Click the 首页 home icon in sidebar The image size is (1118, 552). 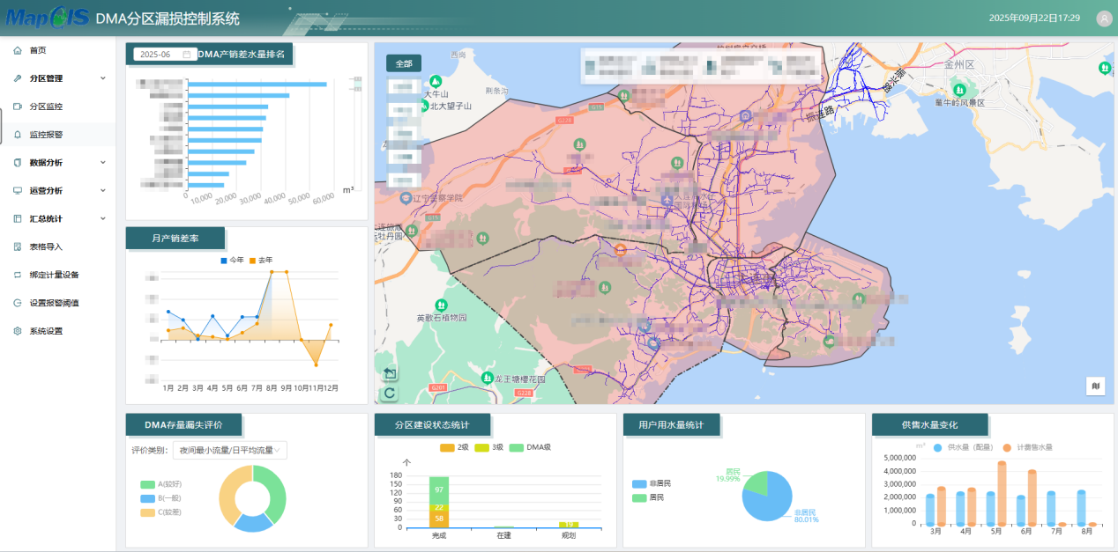coord(18,50)
